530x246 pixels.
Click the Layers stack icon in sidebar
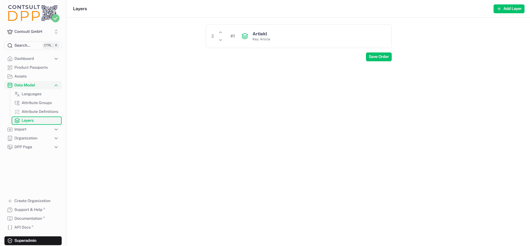pyautogui.click(x=17, y=121)
